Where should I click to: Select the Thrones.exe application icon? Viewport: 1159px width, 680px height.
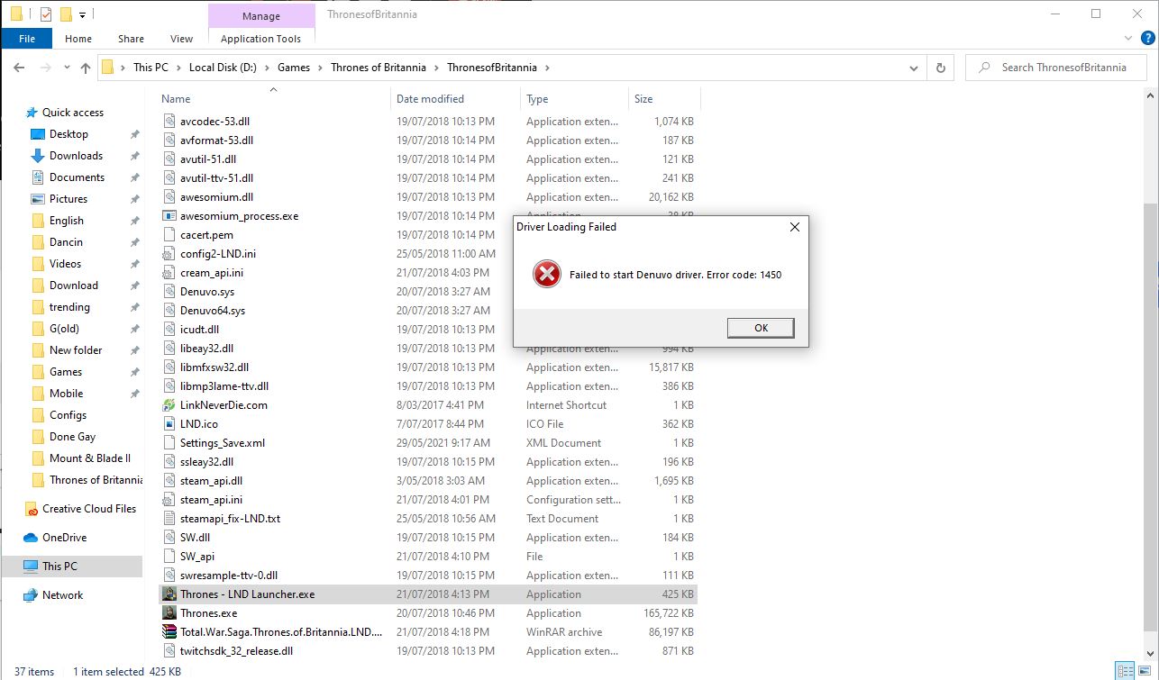coord(169,613)
